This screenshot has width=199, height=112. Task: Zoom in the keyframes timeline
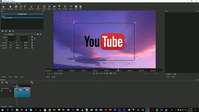(32, 82)
